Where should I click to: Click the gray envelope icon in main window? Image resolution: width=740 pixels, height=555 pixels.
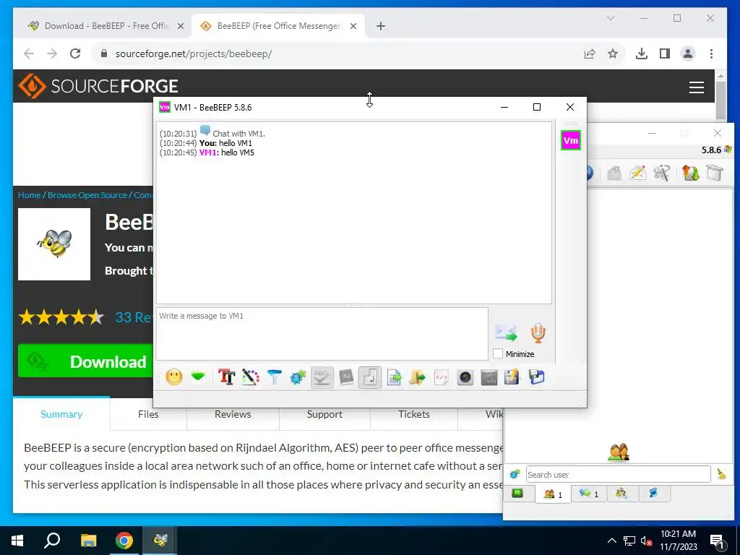(x=614, y=173)
